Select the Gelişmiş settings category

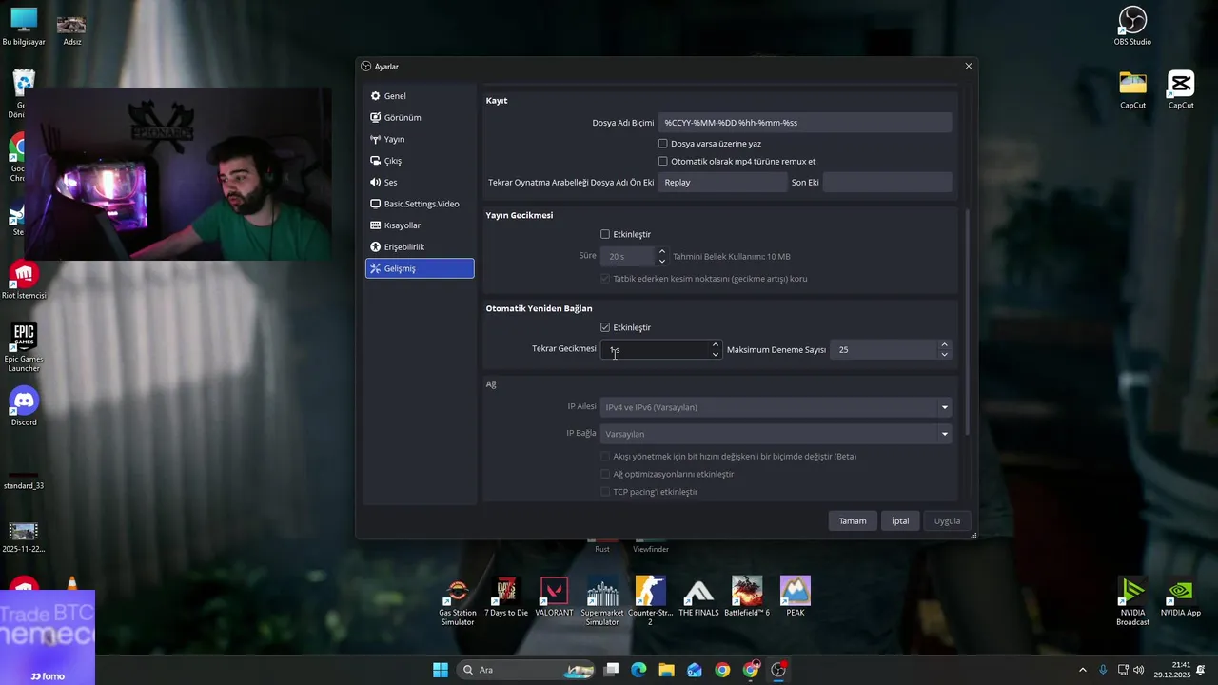419,268
